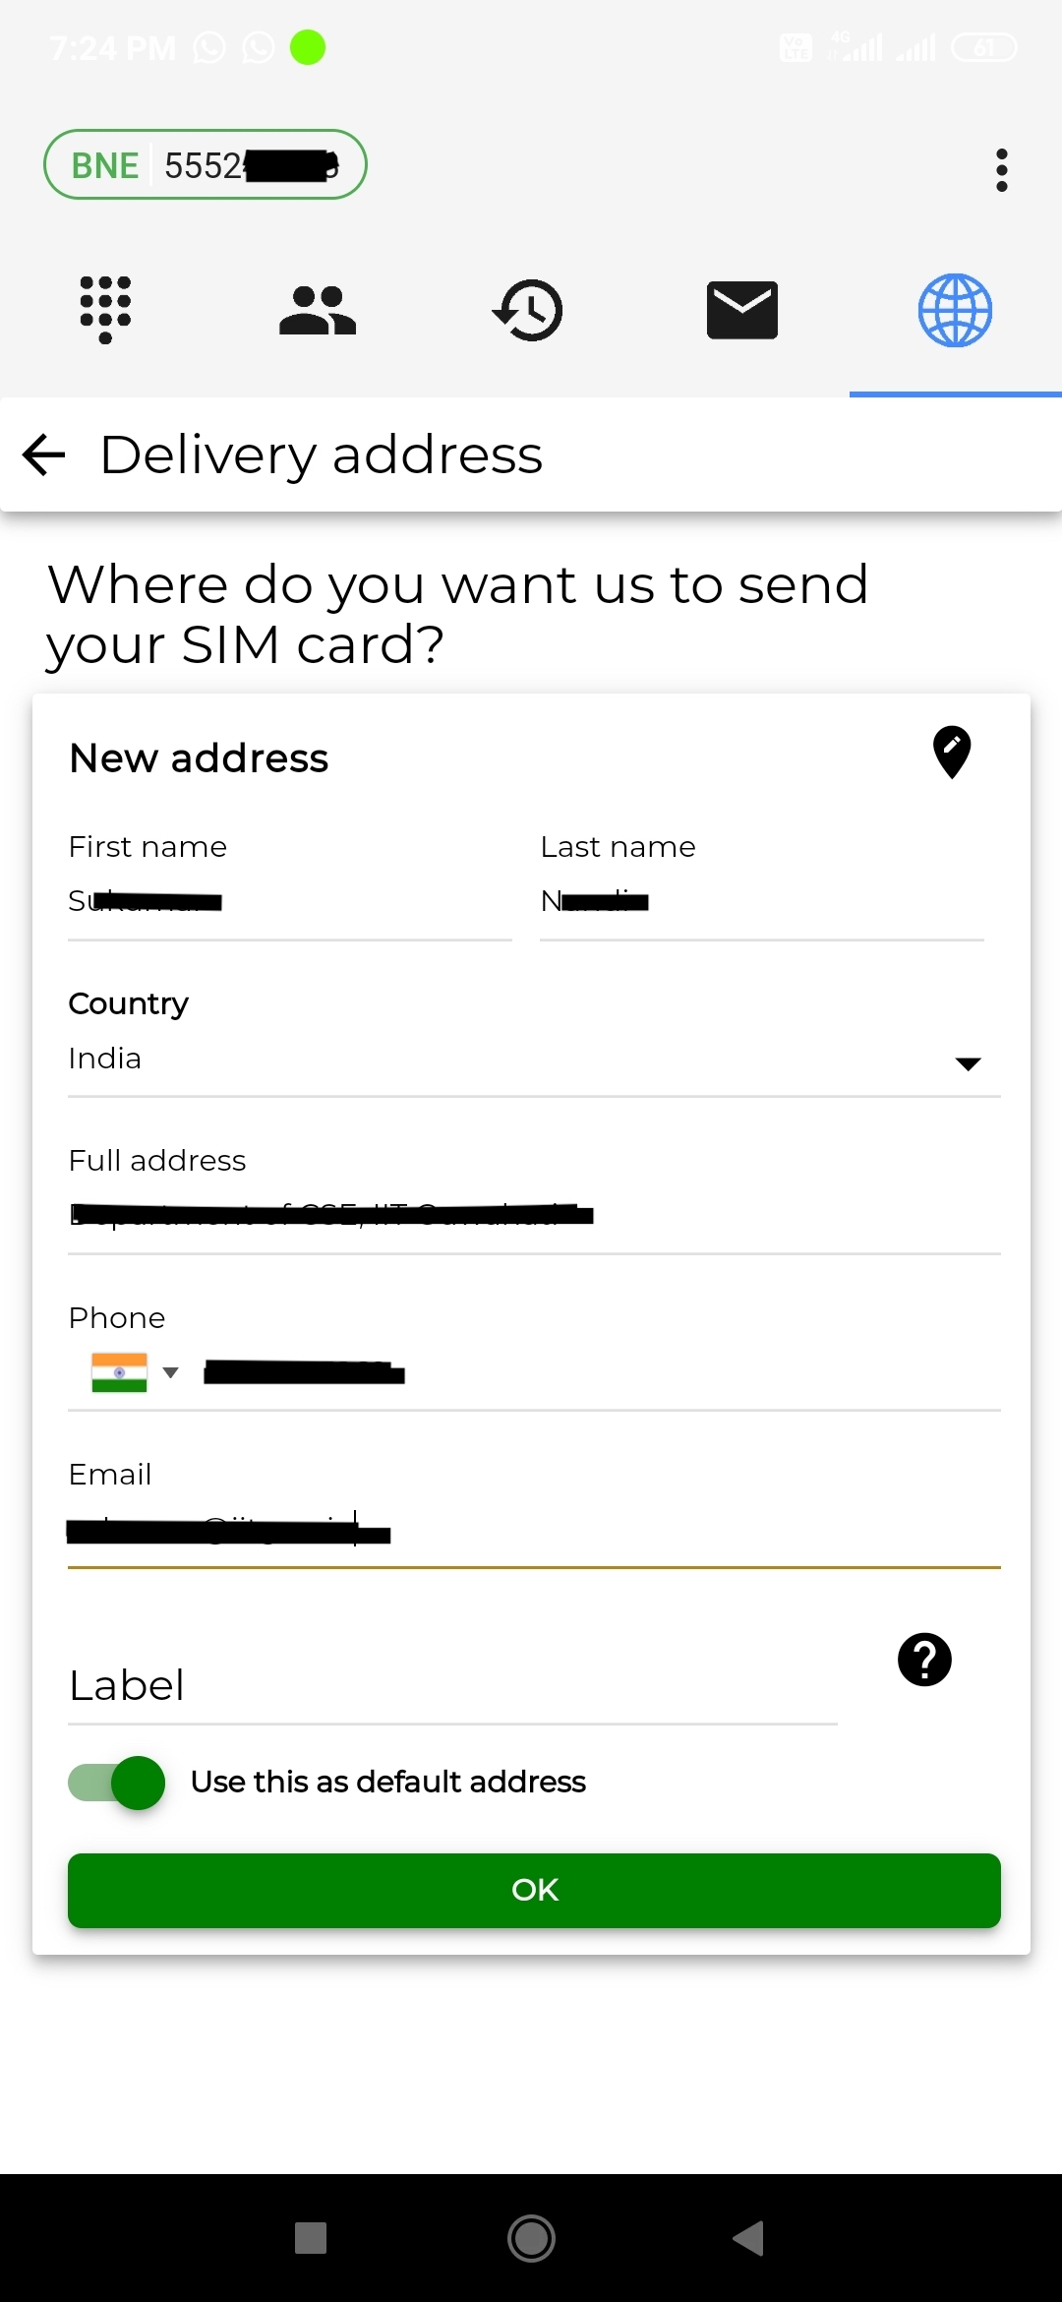Open the India country code picker arrow
The height and width of the screenshot is (2302, 1062).
click(172, 1371)
